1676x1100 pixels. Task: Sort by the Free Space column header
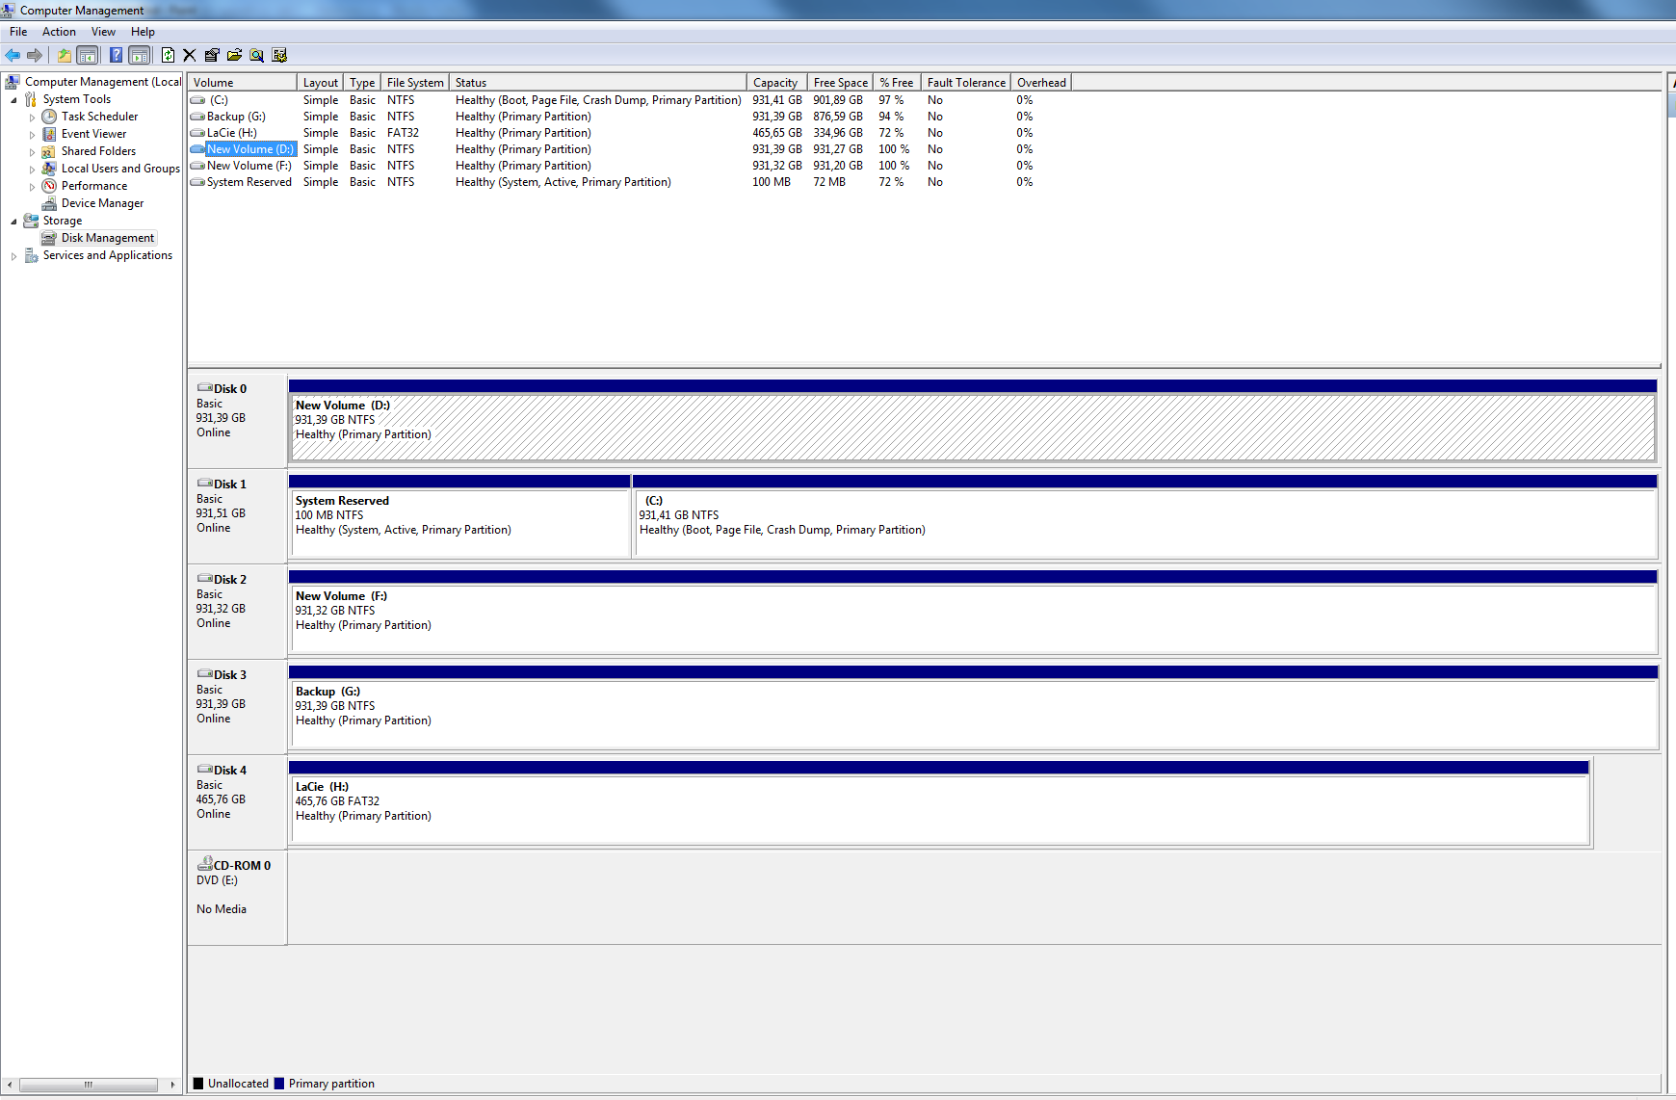pyautogui.click(x=840, y=83)
